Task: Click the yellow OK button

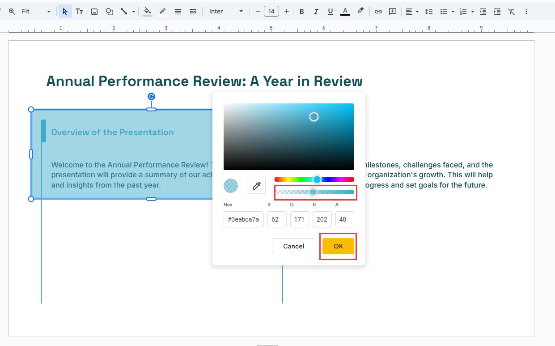Action: tap(338, 246)
